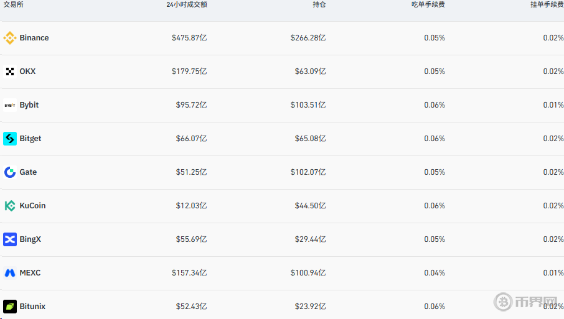This screenshot has width=564, height=319.
Task: Select MEXC maker fee 0.01%
Action: pos(553,272)
